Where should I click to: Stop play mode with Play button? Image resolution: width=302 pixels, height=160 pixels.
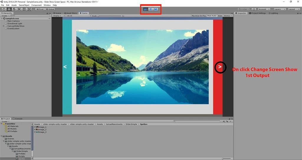146,9
